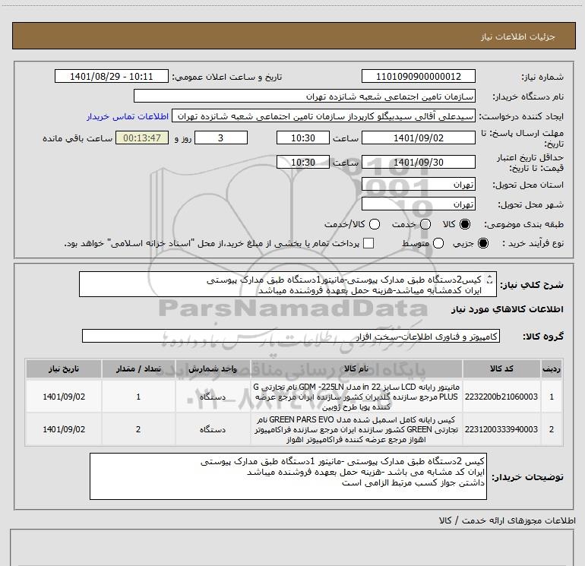Select the 'جزیی' purchase type radio
585x566 pixels.
[482, 243]
